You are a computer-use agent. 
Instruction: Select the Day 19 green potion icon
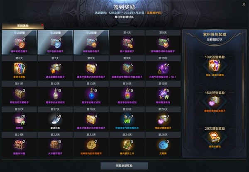click(x=127, y=119)
